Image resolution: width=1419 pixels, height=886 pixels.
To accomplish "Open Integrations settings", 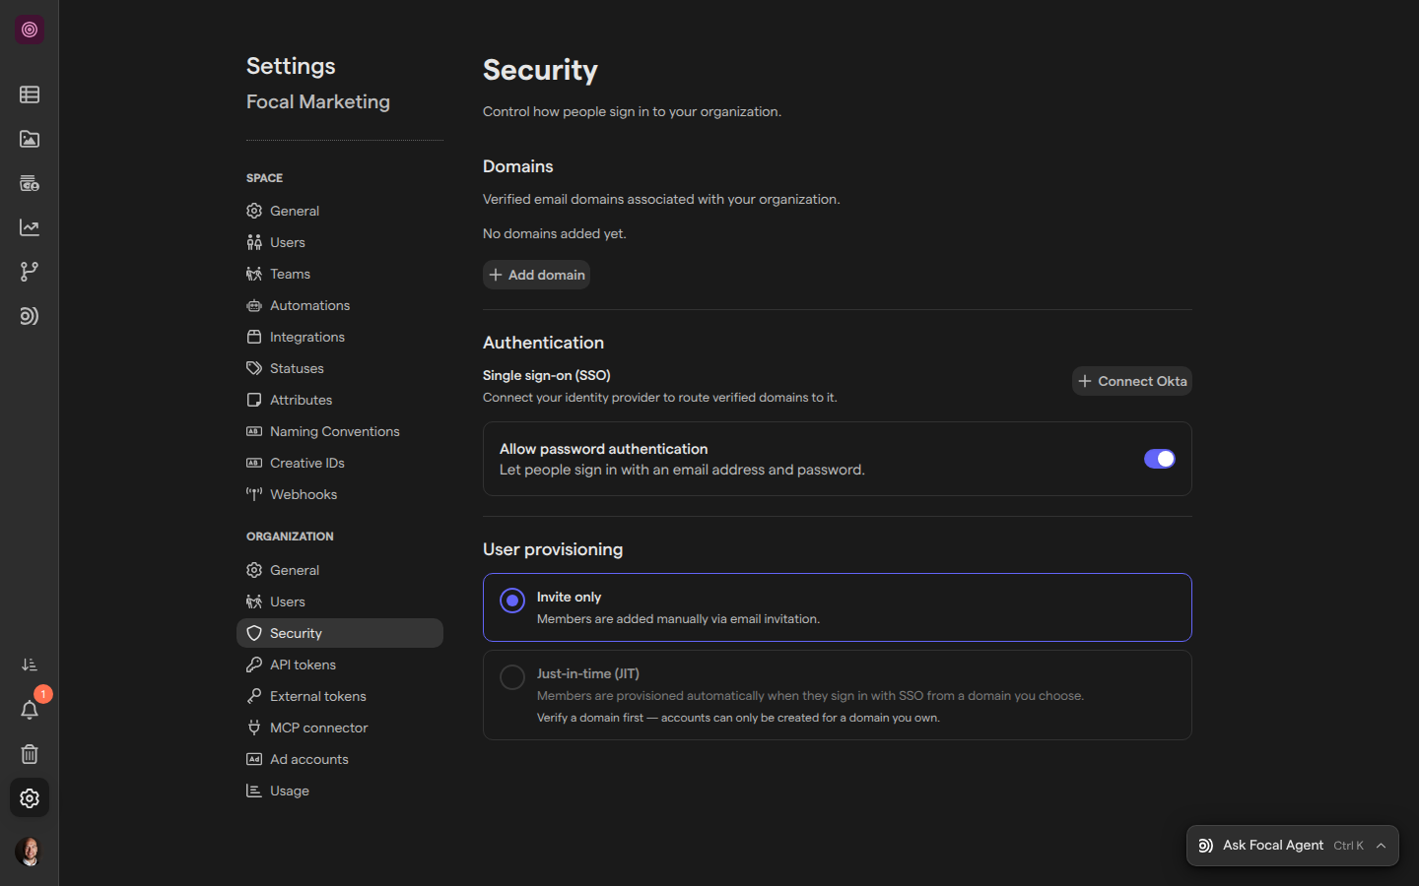I will (x=340, y=337).
